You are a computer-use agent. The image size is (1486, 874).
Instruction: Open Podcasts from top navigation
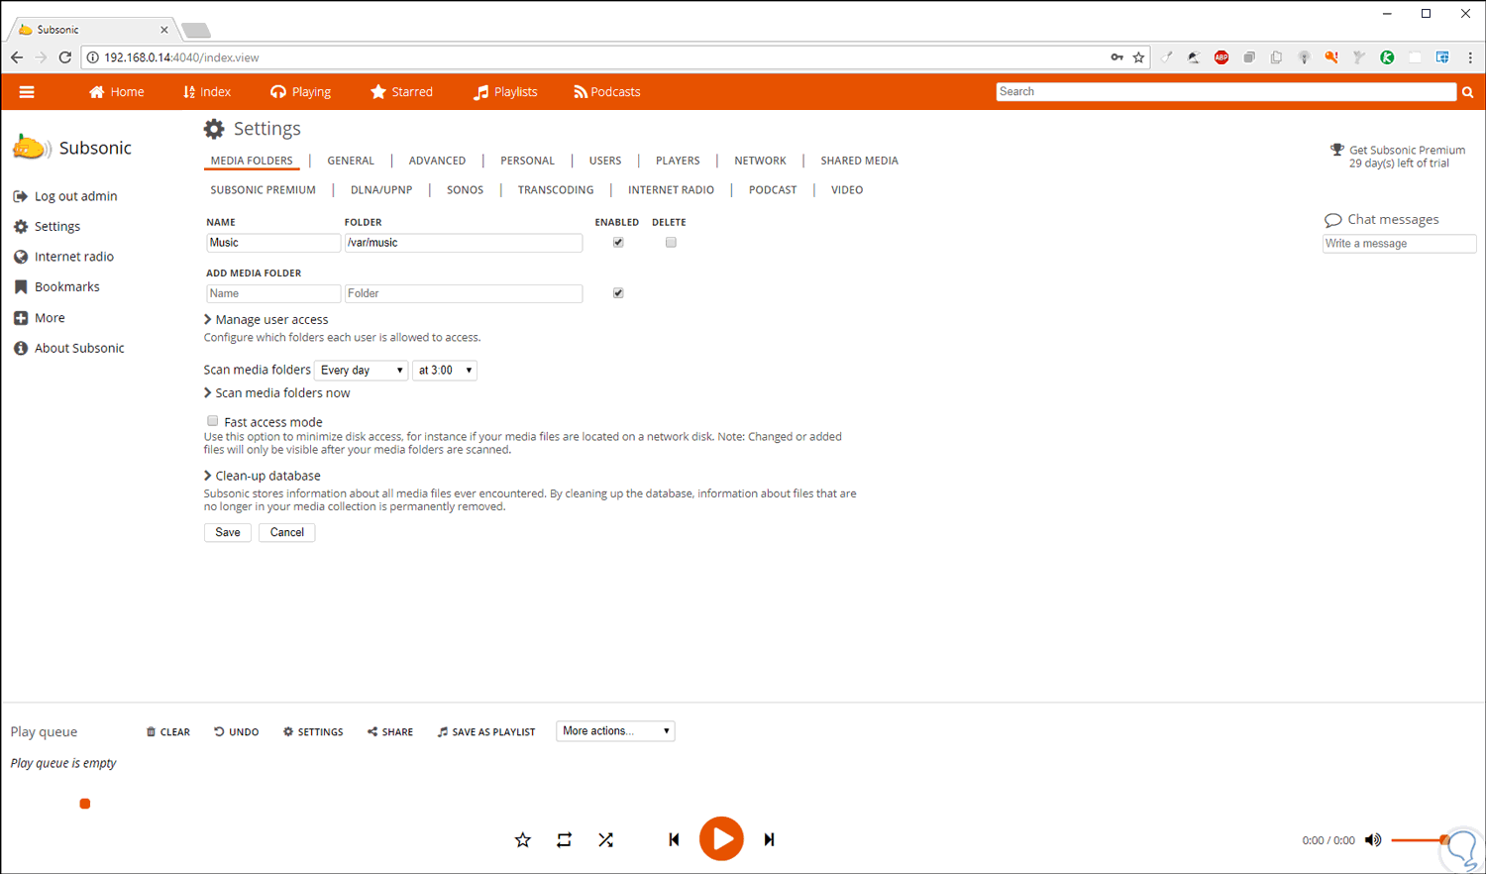click(607, 92)
